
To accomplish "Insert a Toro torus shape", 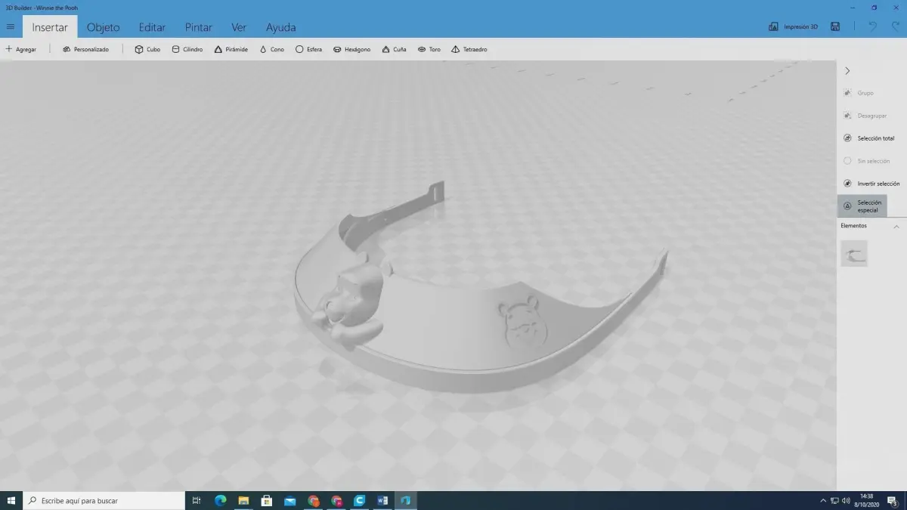I will (429, 49).
